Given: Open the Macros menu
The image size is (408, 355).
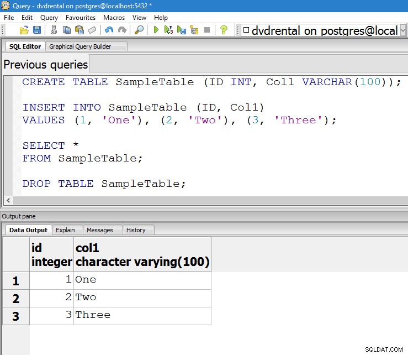Looking at the screenshot, I should (x=114, y=18).
